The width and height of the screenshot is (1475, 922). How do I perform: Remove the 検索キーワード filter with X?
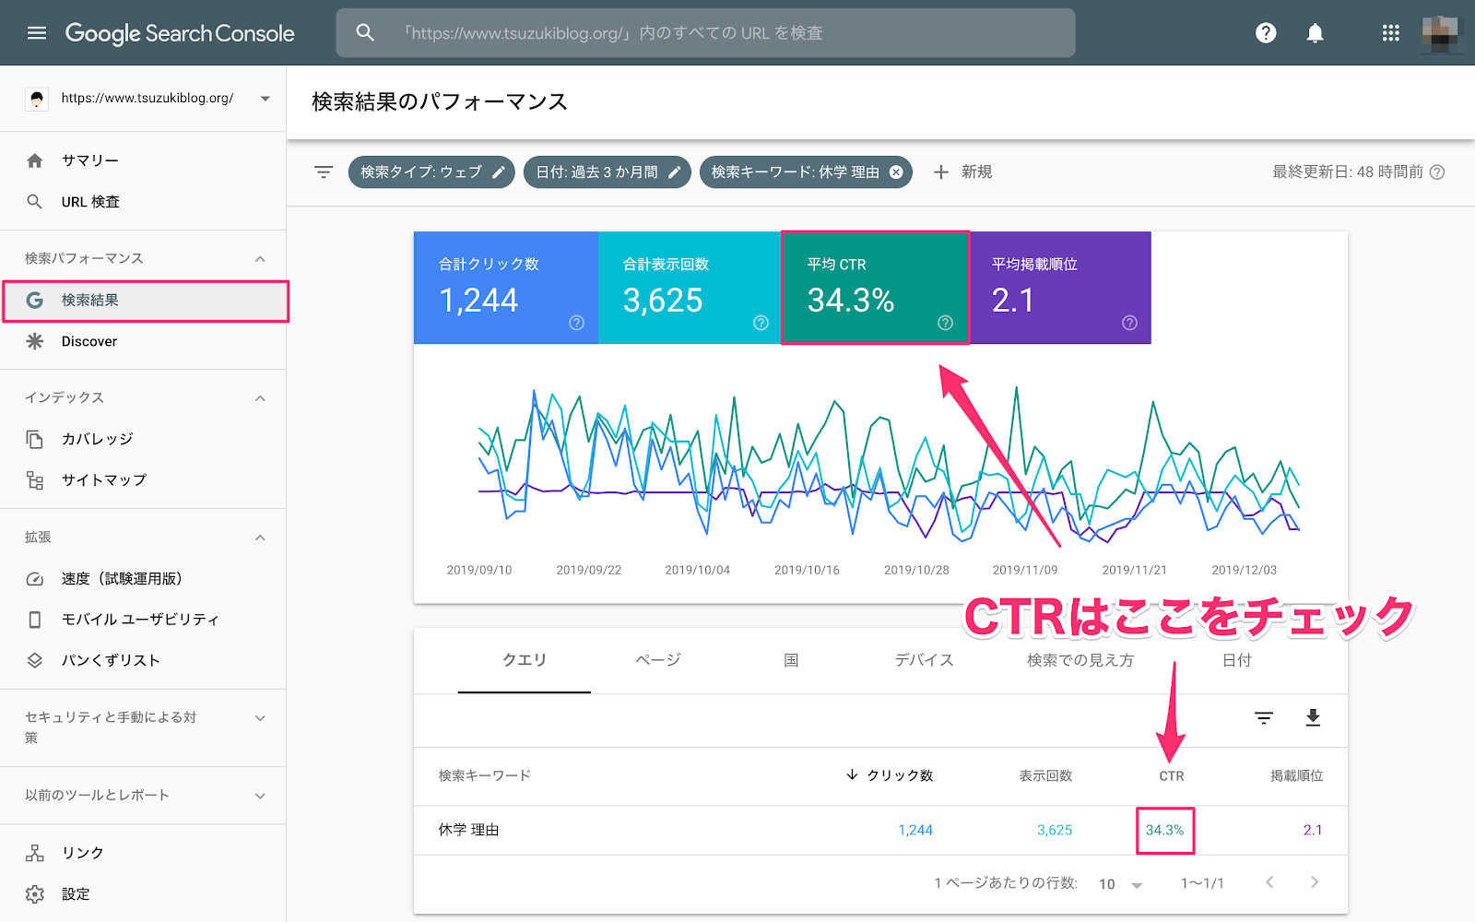pos(896,172)
